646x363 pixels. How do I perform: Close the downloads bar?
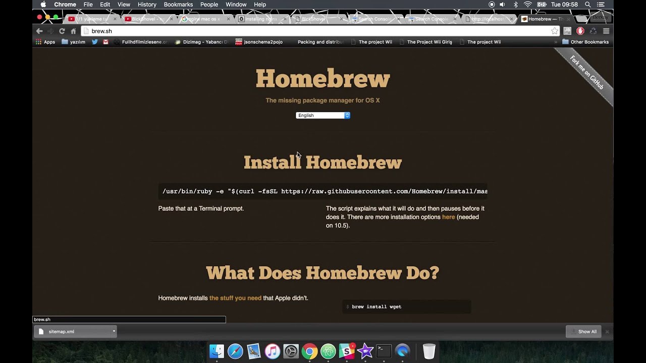tap(607, 332)
